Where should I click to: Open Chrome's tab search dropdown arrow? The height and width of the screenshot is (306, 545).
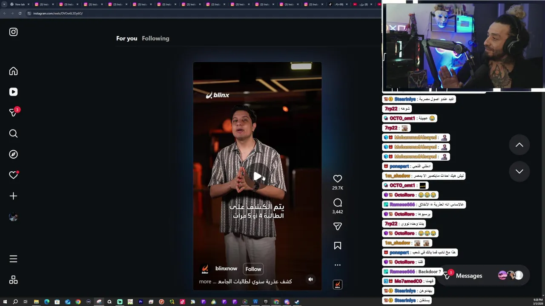click(x=4, y=4)
